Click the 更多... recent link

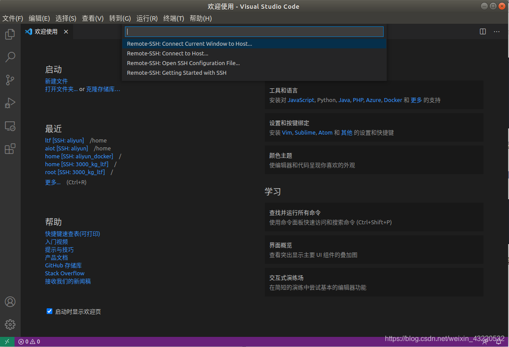(x=53, y=183)
